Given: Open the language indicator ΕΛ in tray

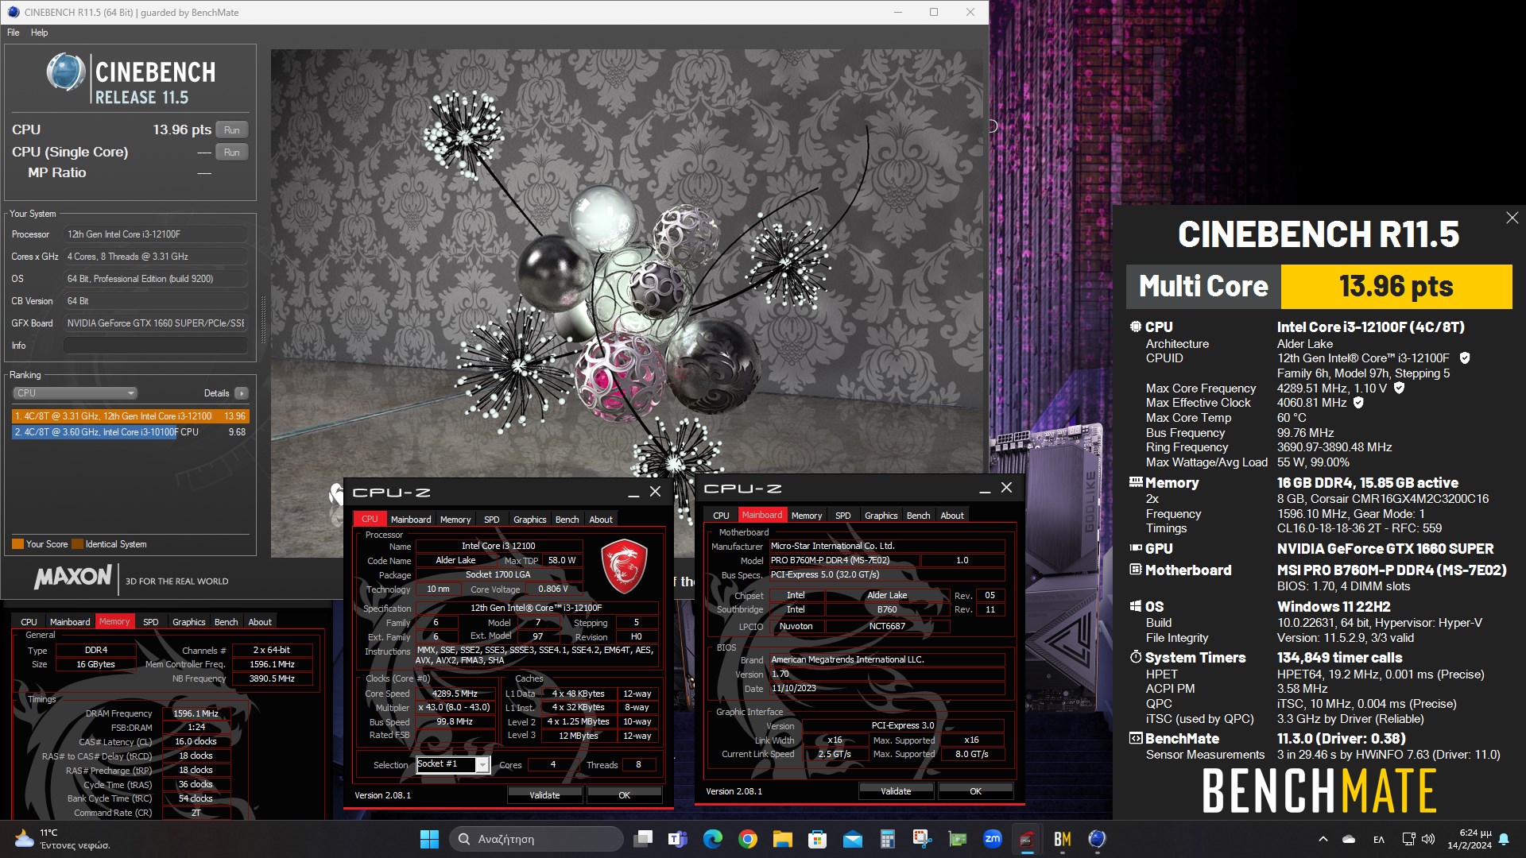Looking at the screenshot, I should pos(1379,839).
